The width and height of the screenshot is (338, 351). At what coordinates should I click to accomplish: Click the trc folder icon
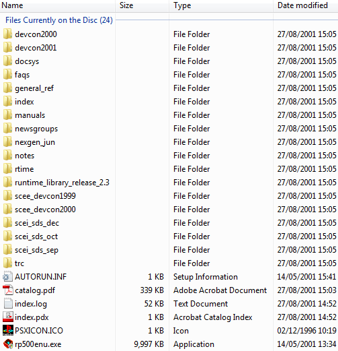(8, 263)
